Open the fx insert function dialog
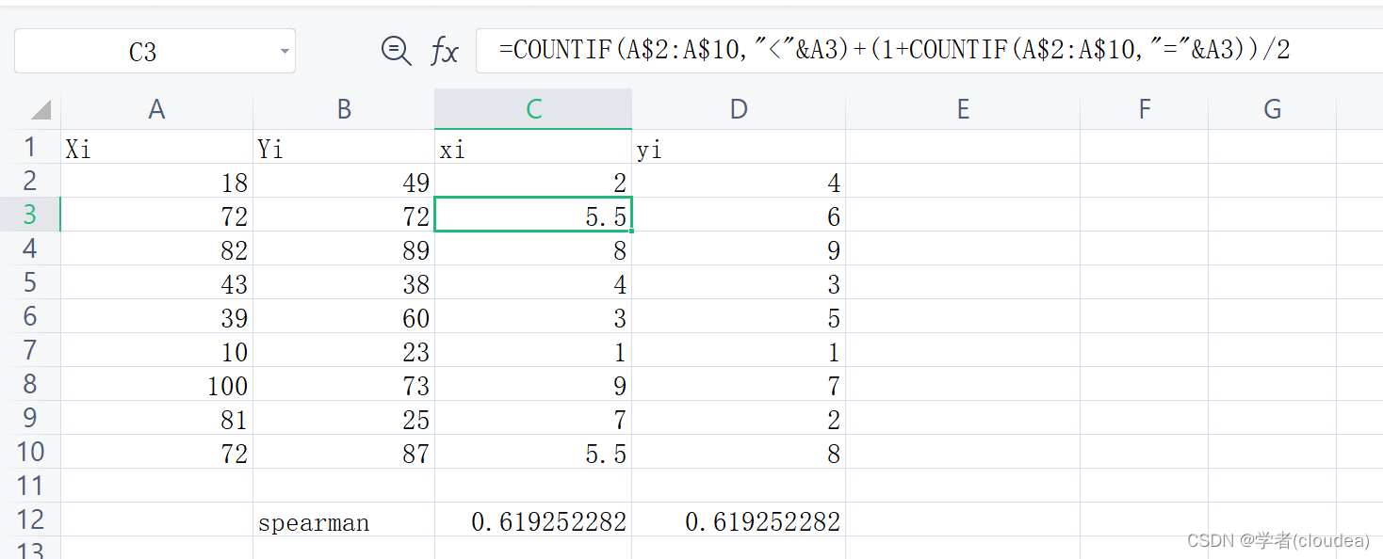This screenshot has width=1383, height=559. coord(445,51)
